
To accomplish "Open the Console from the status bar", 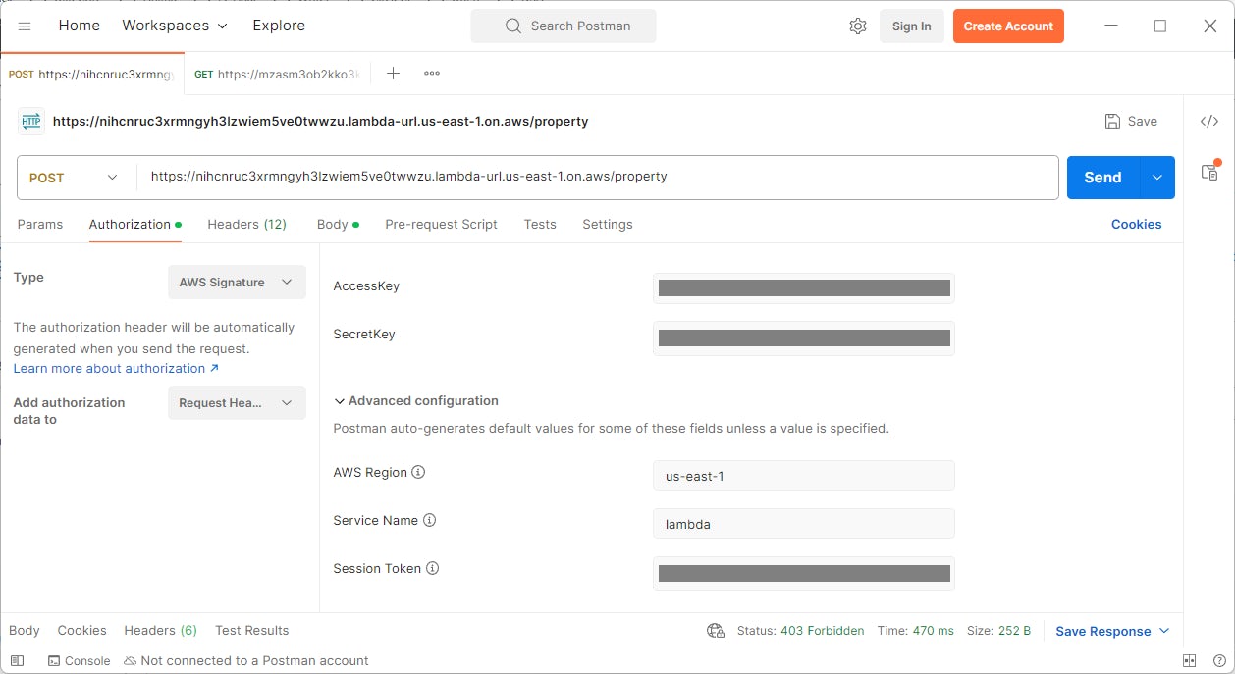I will (79, 660).
